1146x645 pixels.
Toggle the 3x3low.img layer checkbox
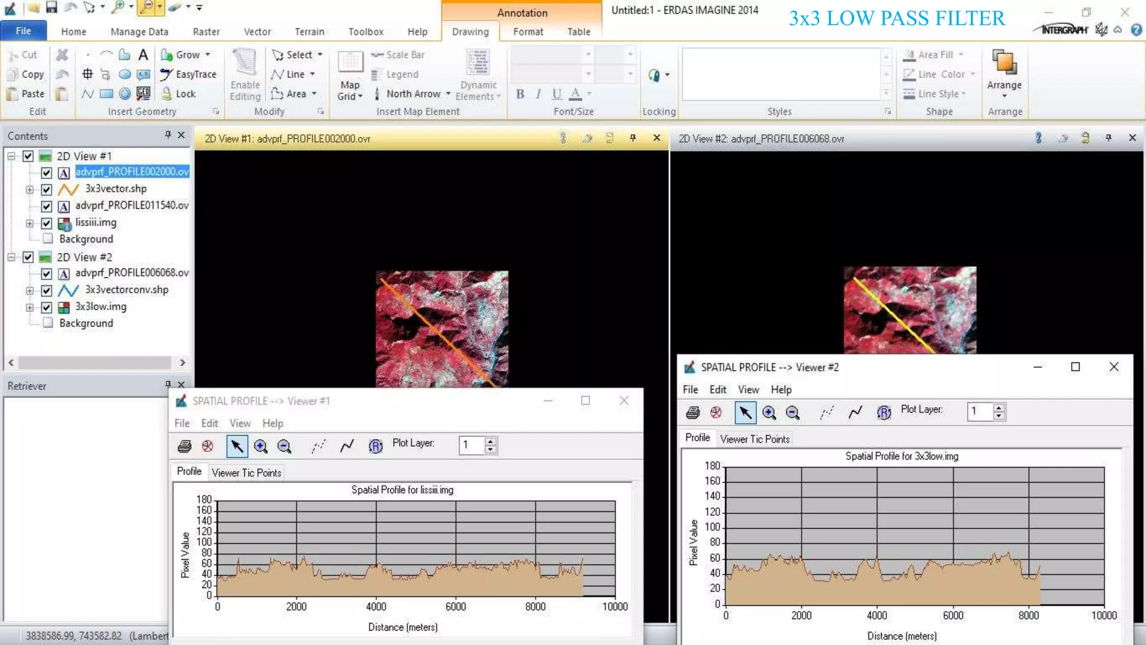coord(47,307)
